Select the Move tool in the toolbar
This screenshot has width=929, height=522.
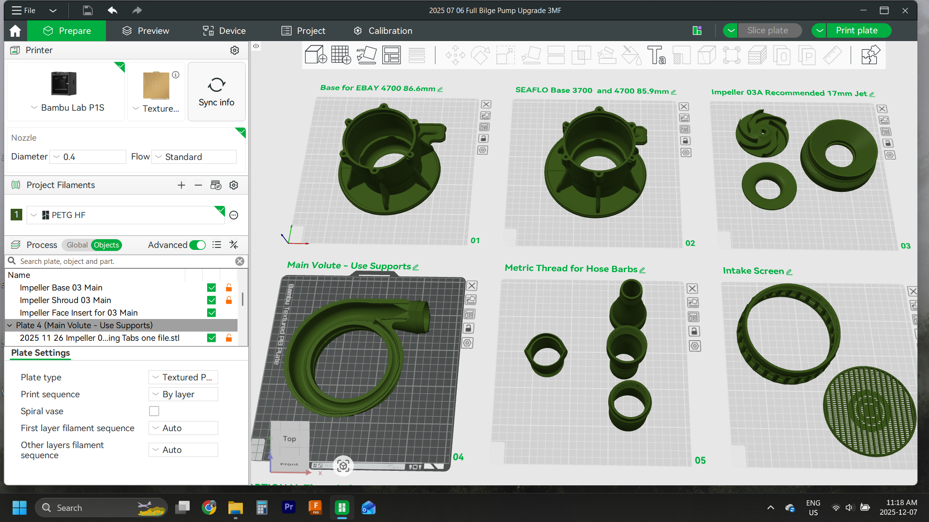pyautogui.click(x=455, y=55)
